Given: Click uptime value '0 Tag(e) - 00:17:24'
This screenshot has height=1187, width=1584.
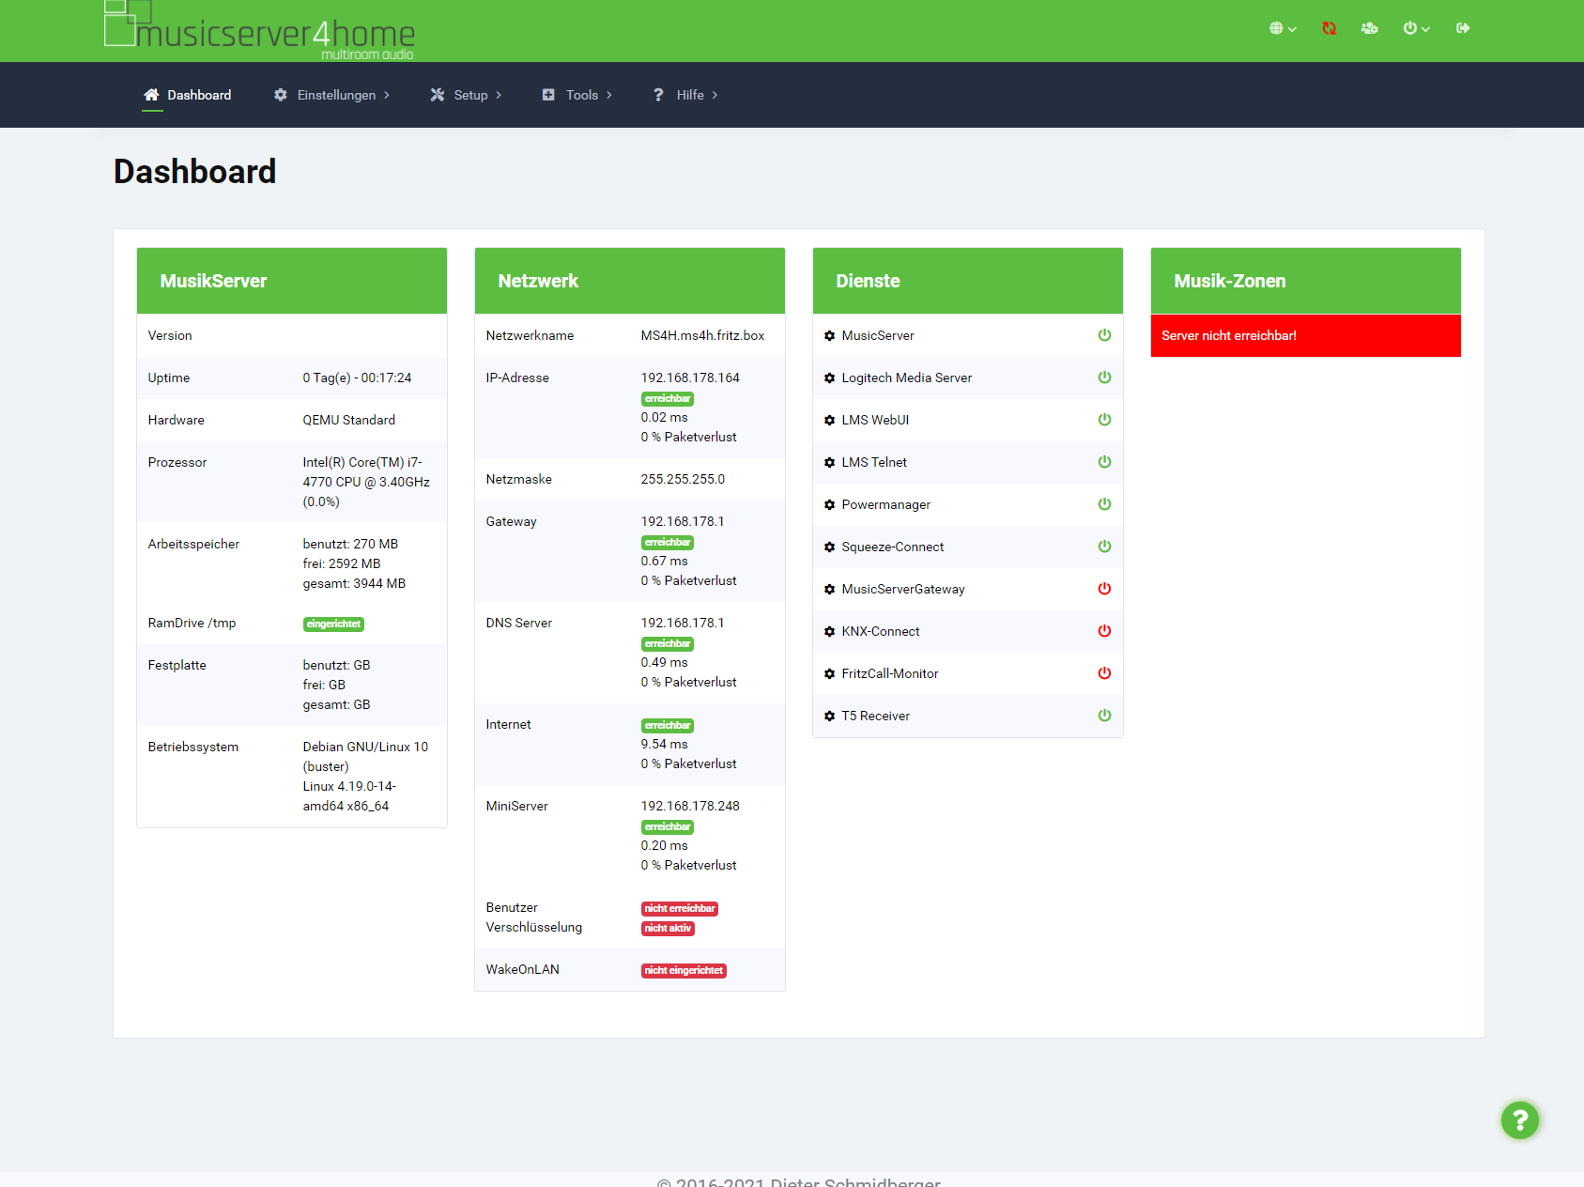Looking at the screenshot, I should [x=357, y=378].
